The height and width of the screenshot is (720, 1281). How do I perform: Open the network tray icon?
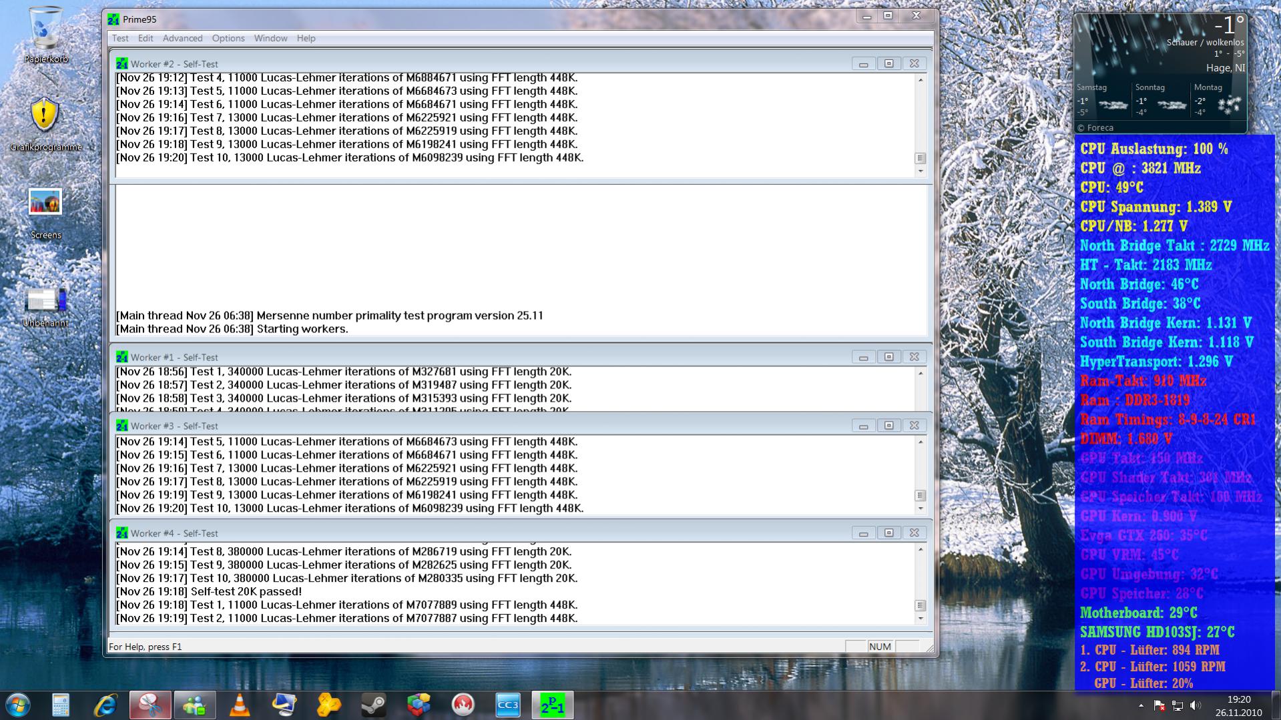click(x=1177, y=705)
